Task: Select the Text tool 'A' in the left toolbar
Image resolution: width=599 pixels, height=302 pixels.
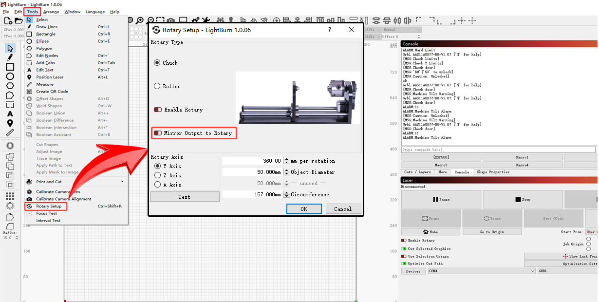Action: click(x=10, y=114)
